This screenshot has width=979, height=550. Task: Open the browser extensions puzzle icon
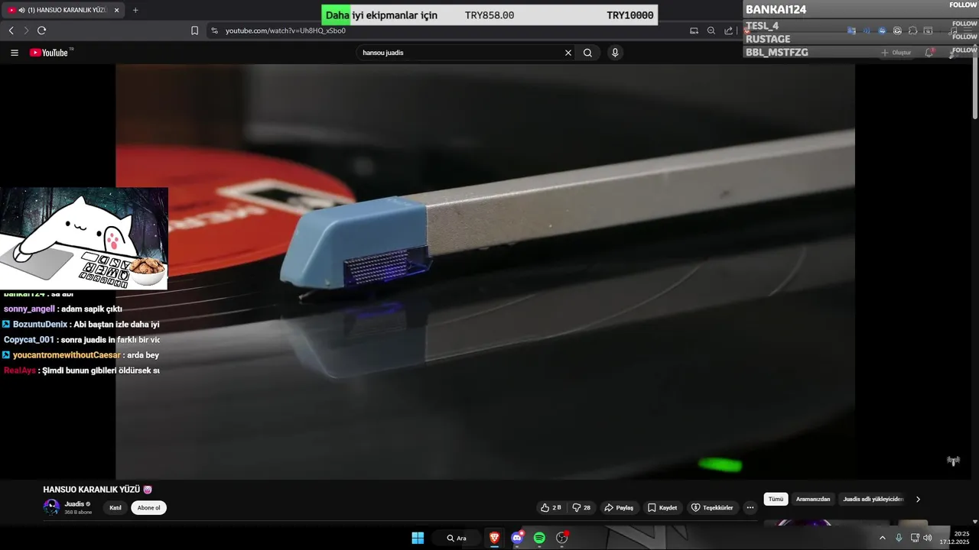click(912, 31)
